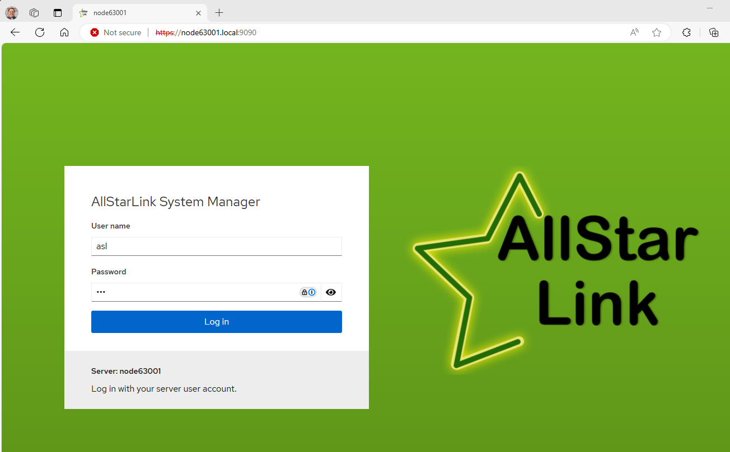
Task: Click the User name field
Action: point(216,246)
